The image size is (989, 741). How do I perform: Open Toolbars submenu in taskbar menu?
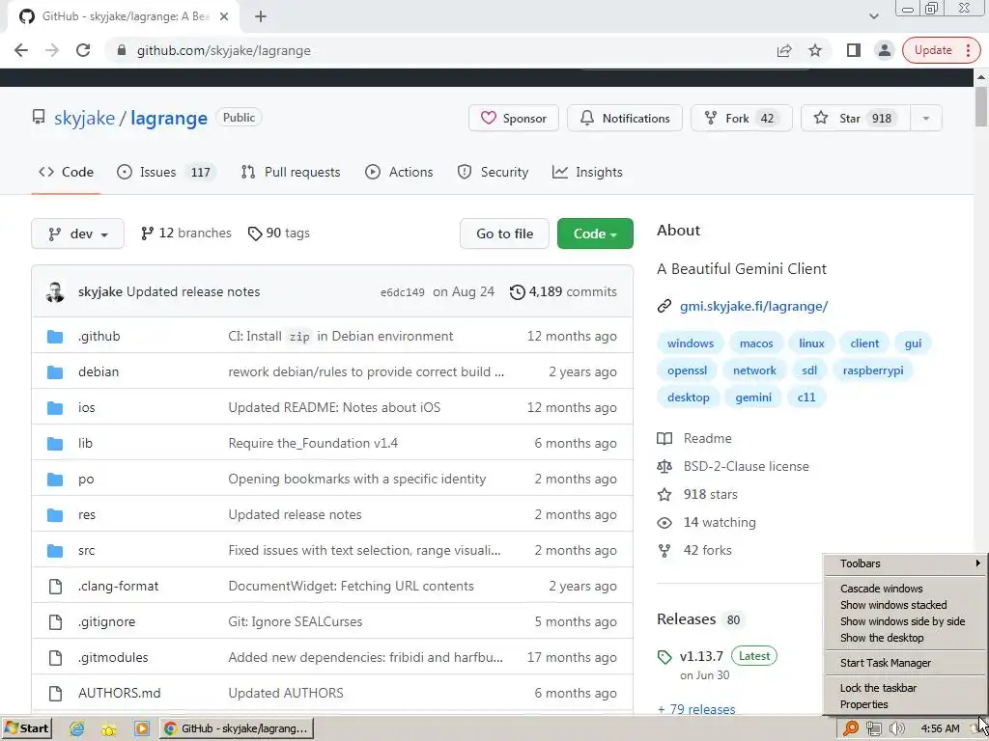pyautogui.click(x=905, y=563)
